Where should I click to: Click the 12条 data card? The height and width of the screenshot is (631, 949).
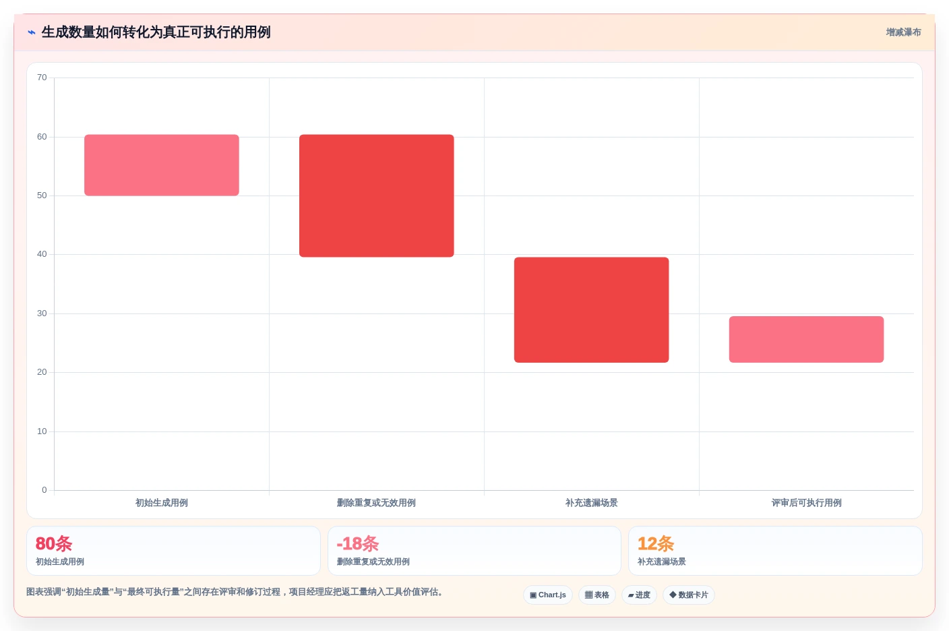775,551
